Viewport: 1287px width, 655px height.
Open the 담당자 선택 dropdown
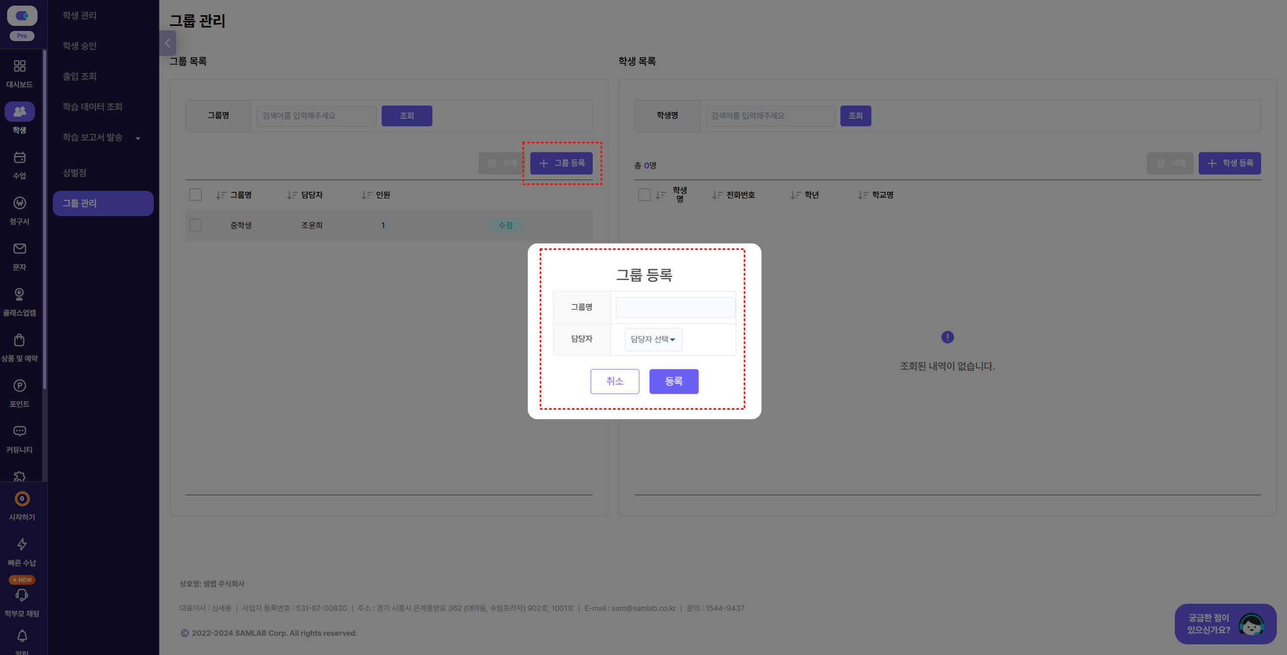(653, 339)
